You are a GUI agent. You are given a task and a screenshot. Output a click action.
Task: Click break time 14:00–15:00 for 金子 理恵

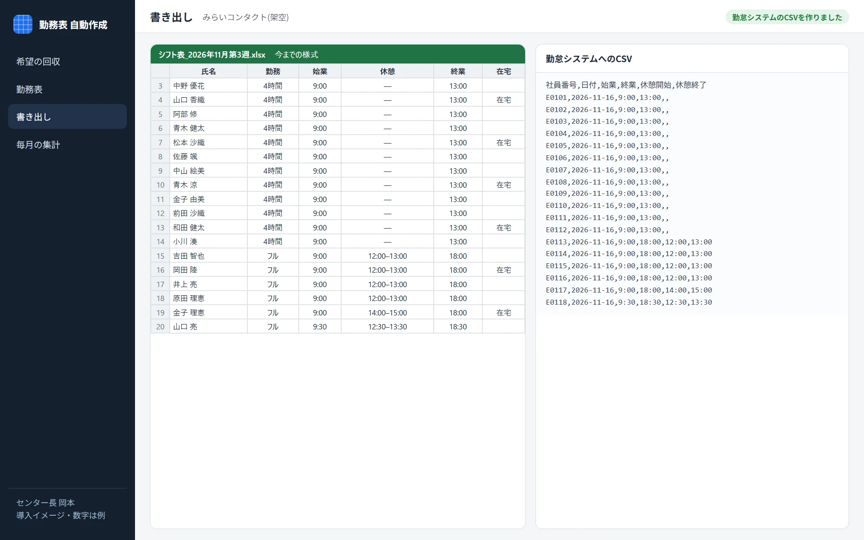point(387,312)
